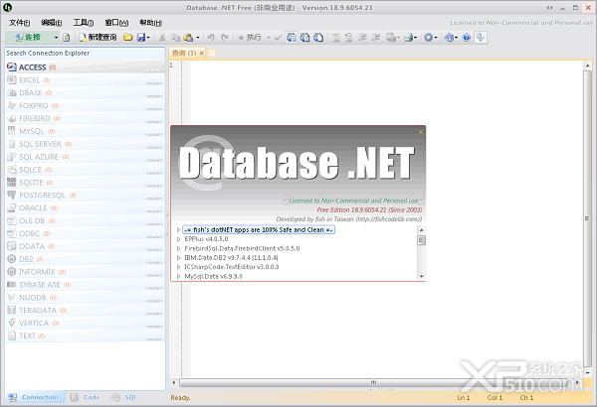The image size is (597, 407).
Task: Toggle the down-arrow pin icon at toolbar end
Action: 481,38
